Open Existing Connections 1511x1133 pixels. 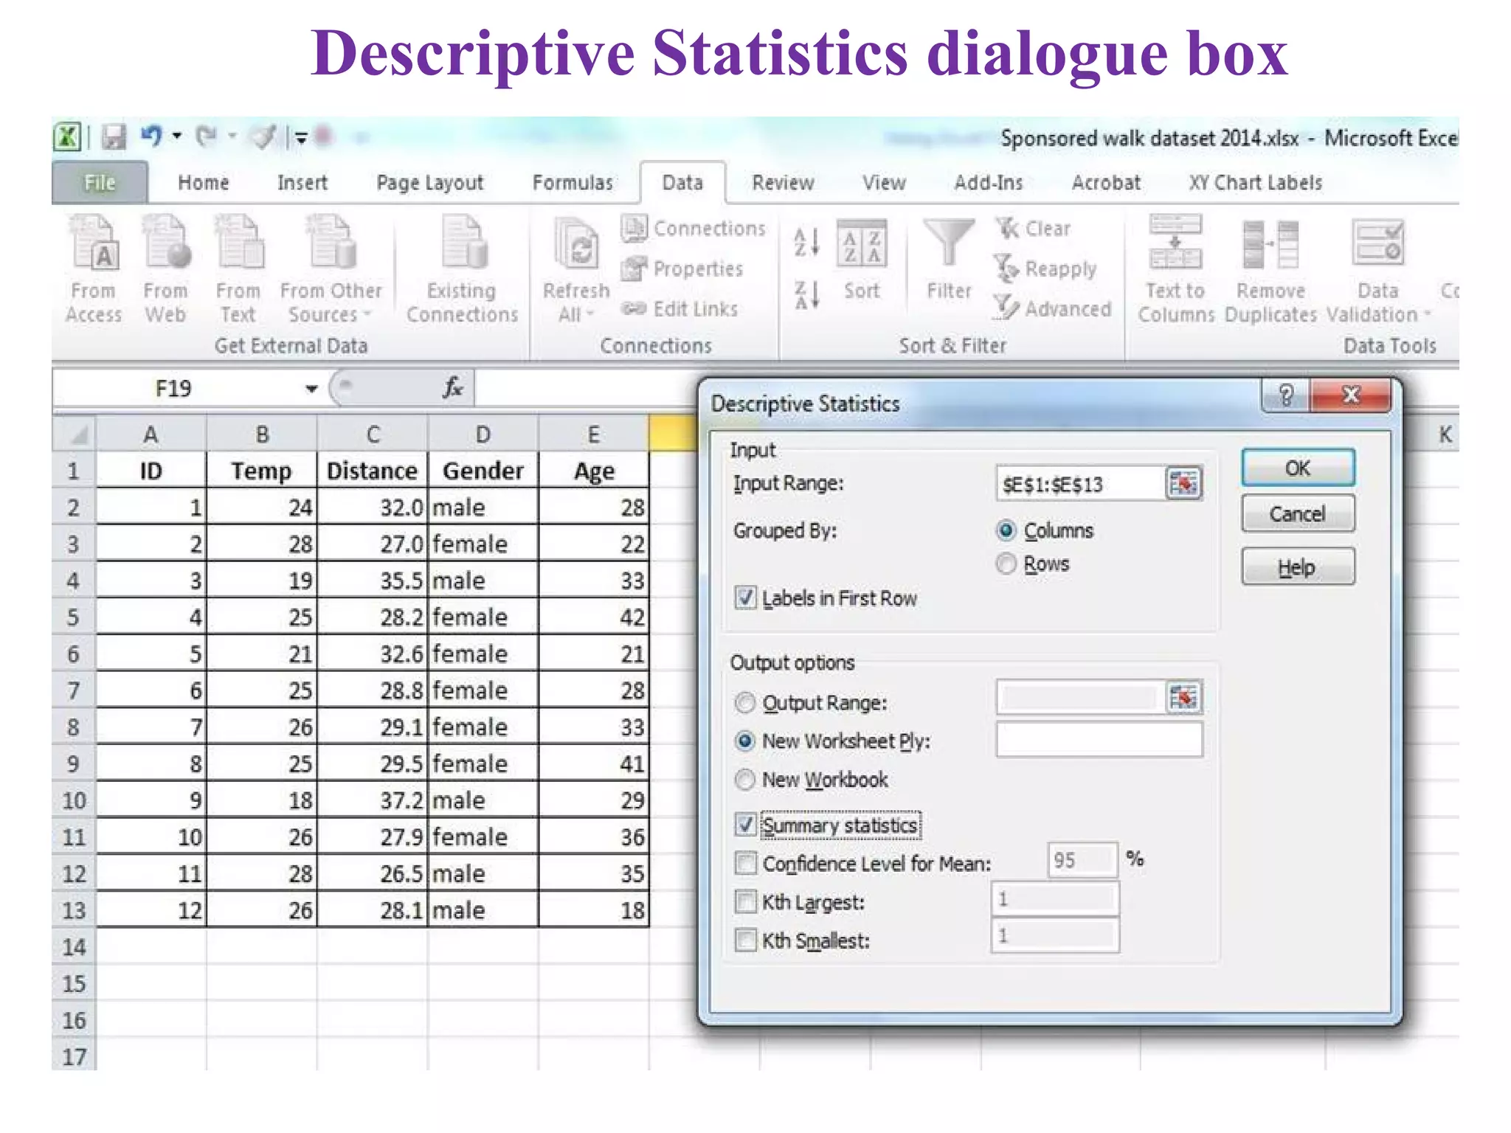463,268
